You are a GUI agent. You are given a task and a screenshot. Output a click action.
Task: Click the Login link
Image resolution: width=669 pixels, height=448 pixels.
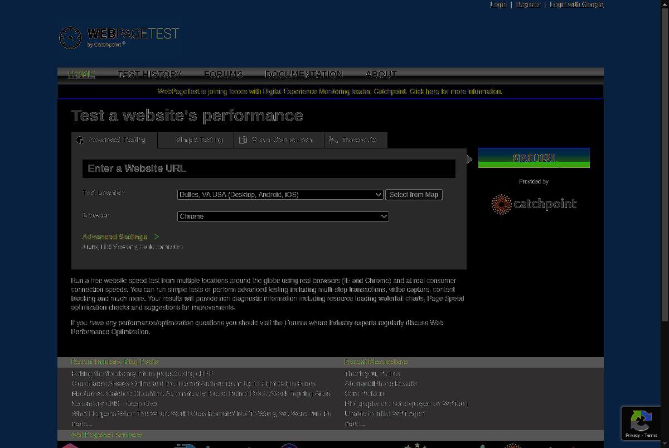click(x=498, y=4)
